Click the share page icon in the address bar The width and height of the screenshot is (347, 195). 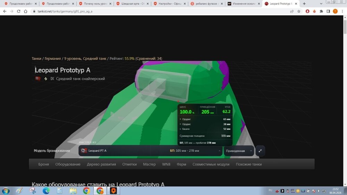tap(292, 11)
